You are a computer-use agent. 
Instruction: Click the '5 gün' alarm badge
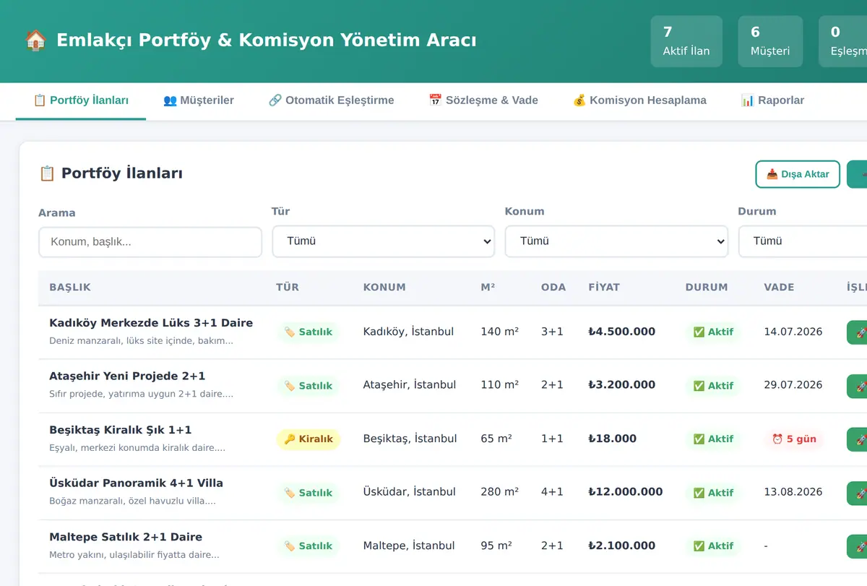(794, 439)
